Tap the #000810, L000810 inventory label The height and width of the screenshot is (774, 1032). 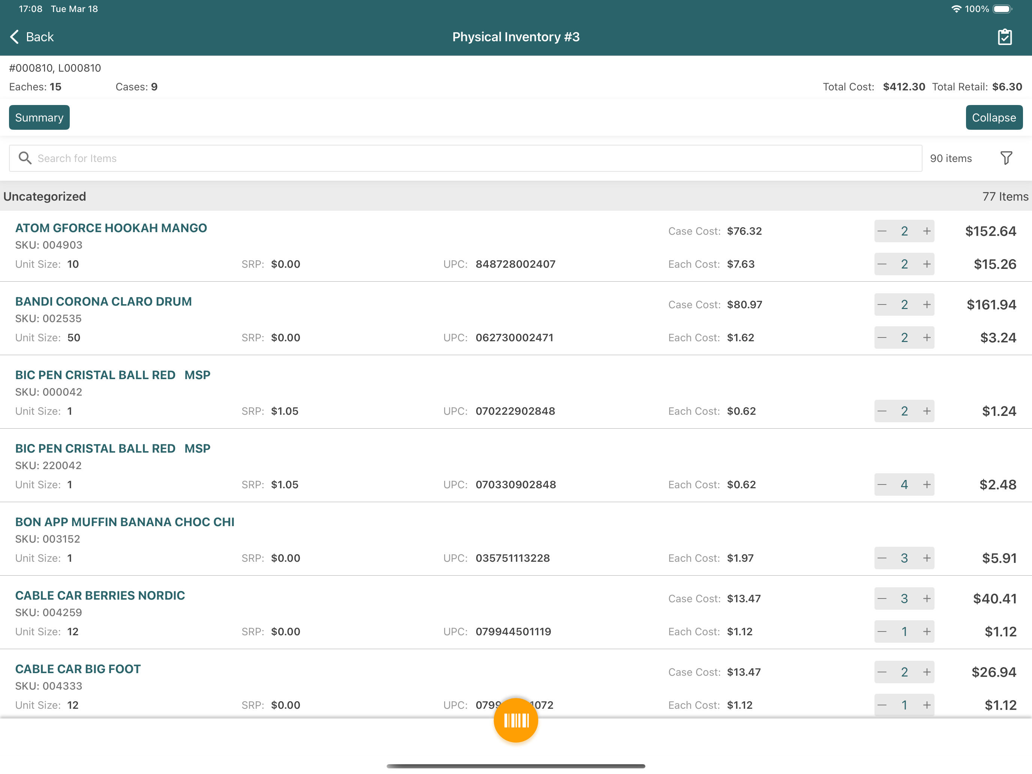55,68
